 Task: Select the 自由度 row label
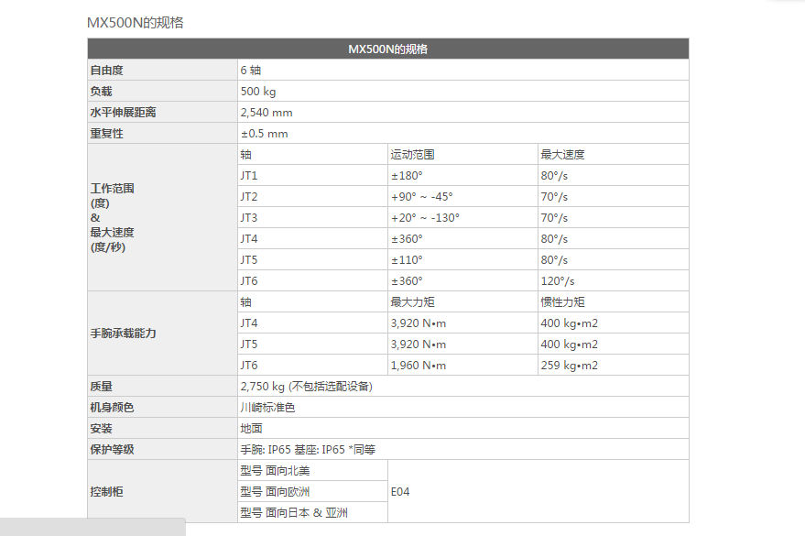106,71
